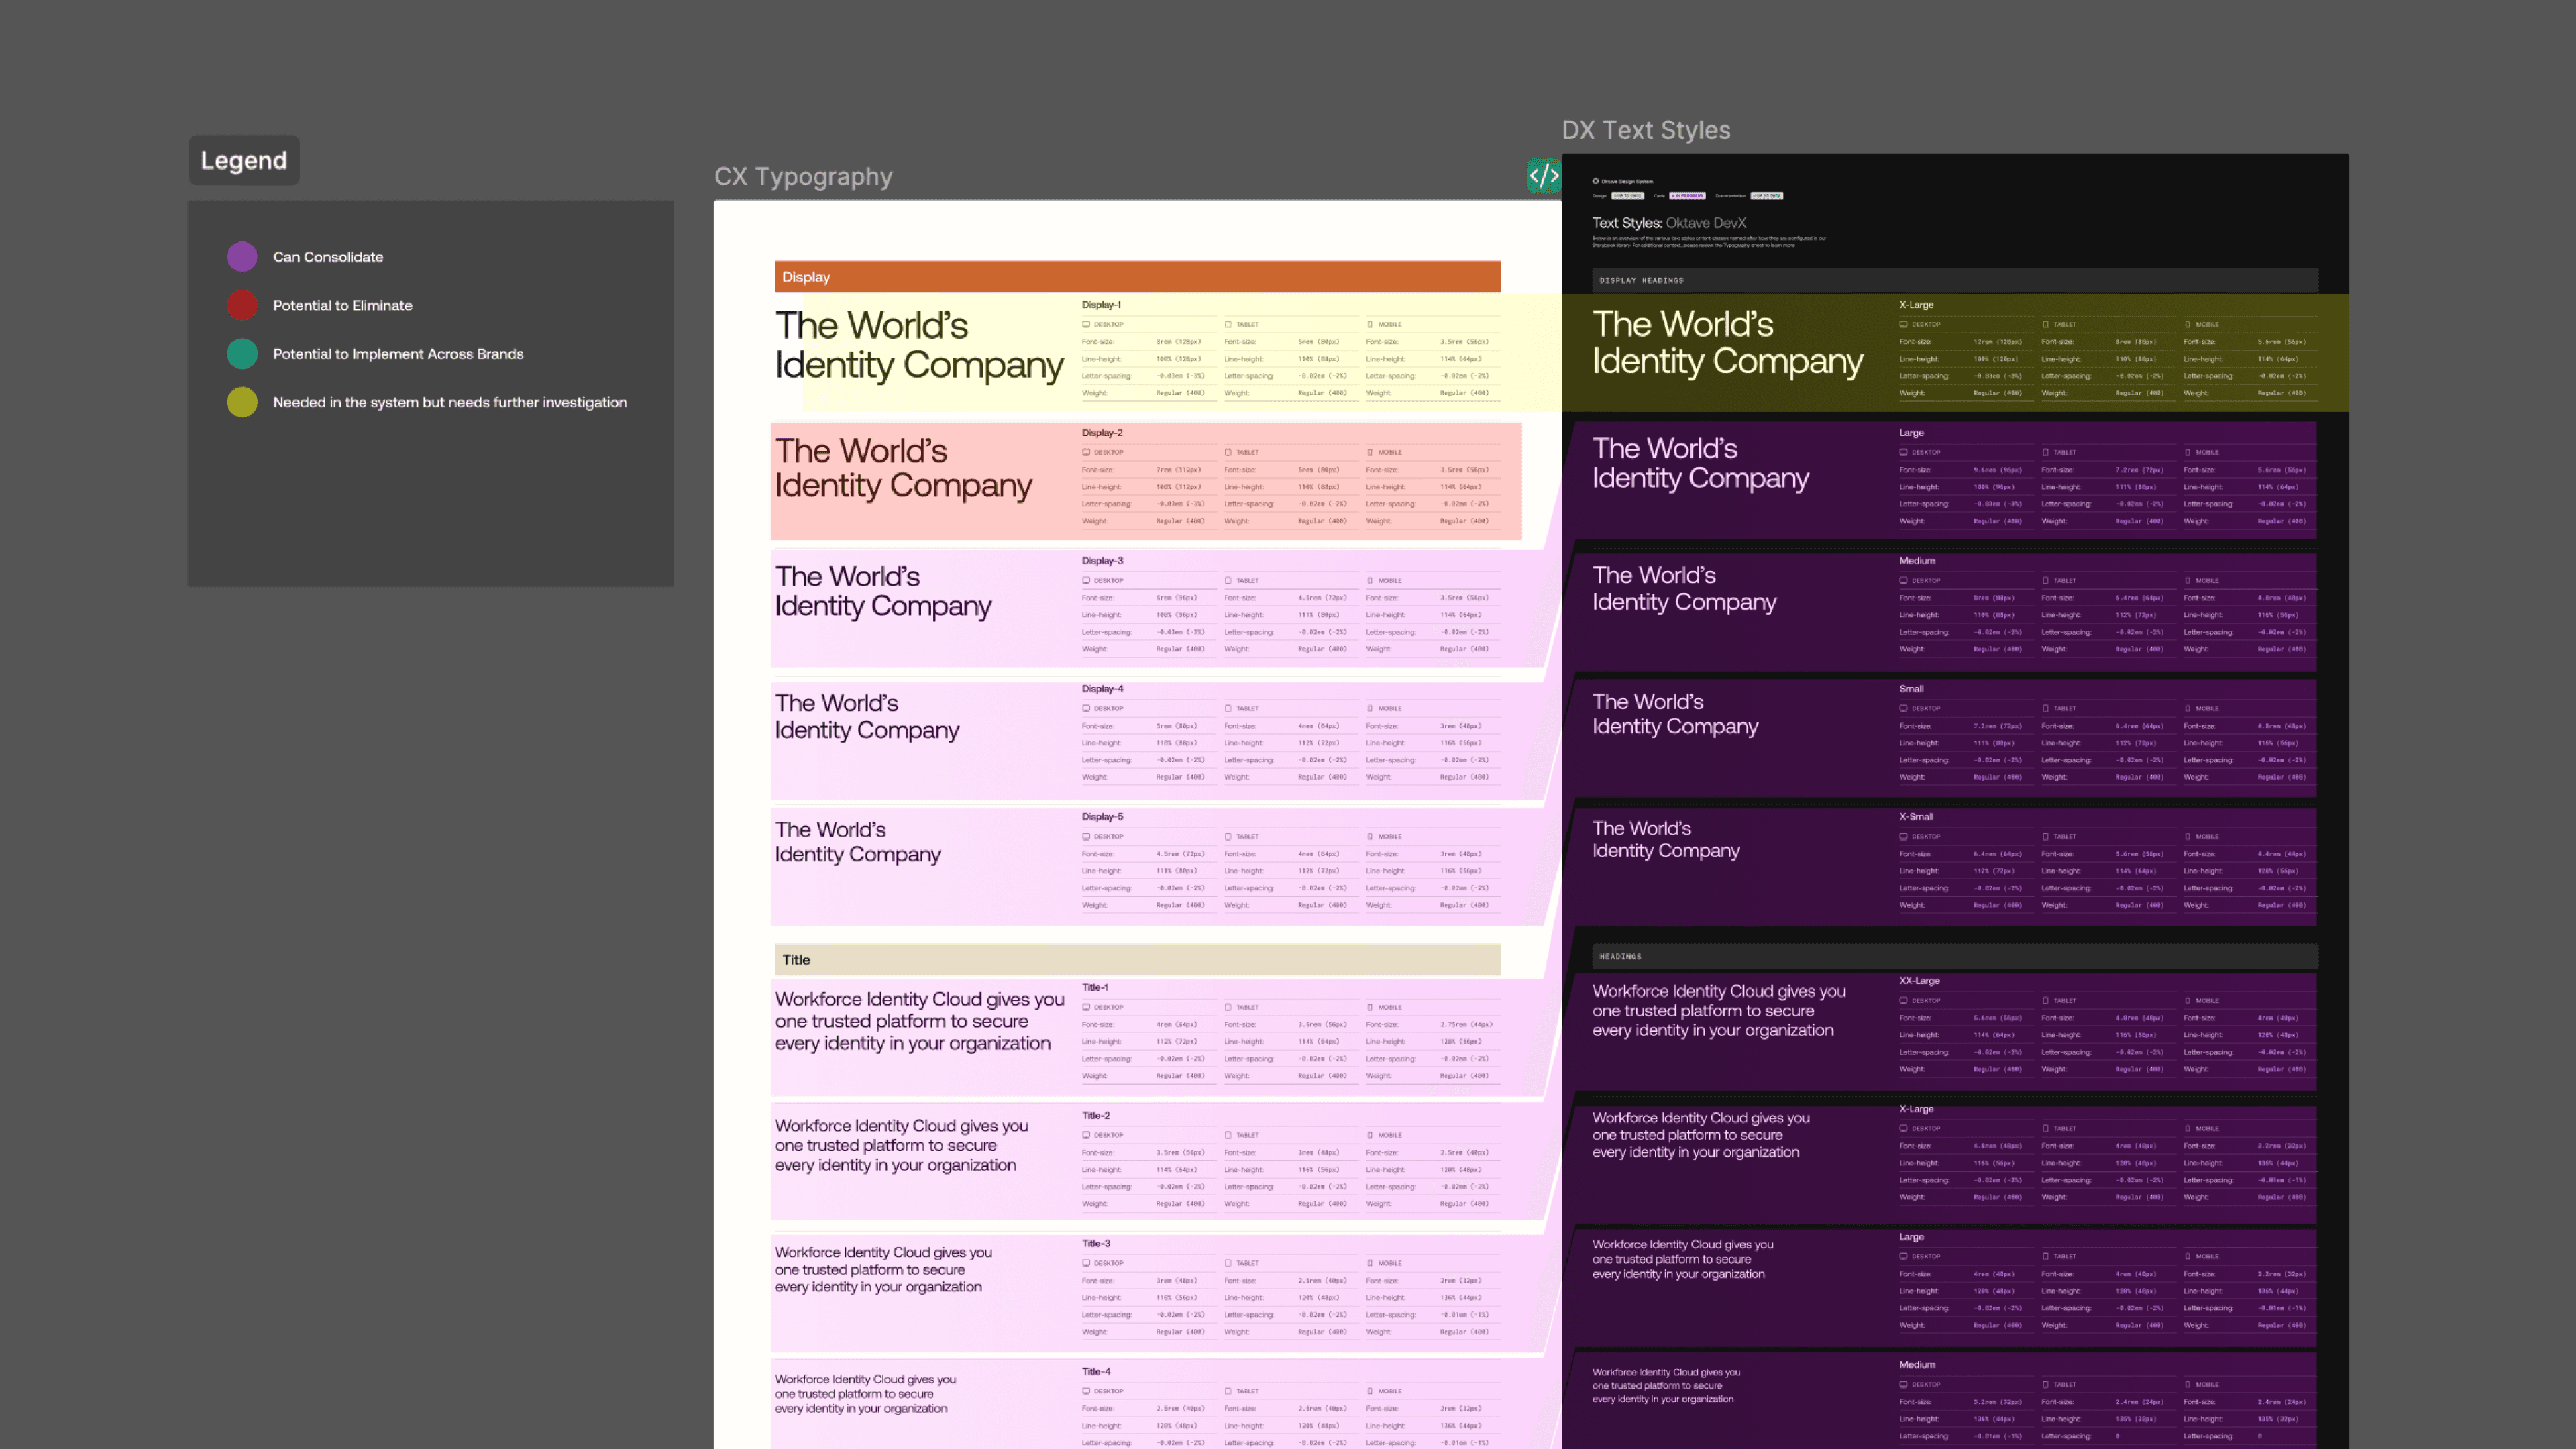Click the Tablet icon in Display-2 specs
This screenshot has height=1449, width=2576.
click(x=1228, y=452)
